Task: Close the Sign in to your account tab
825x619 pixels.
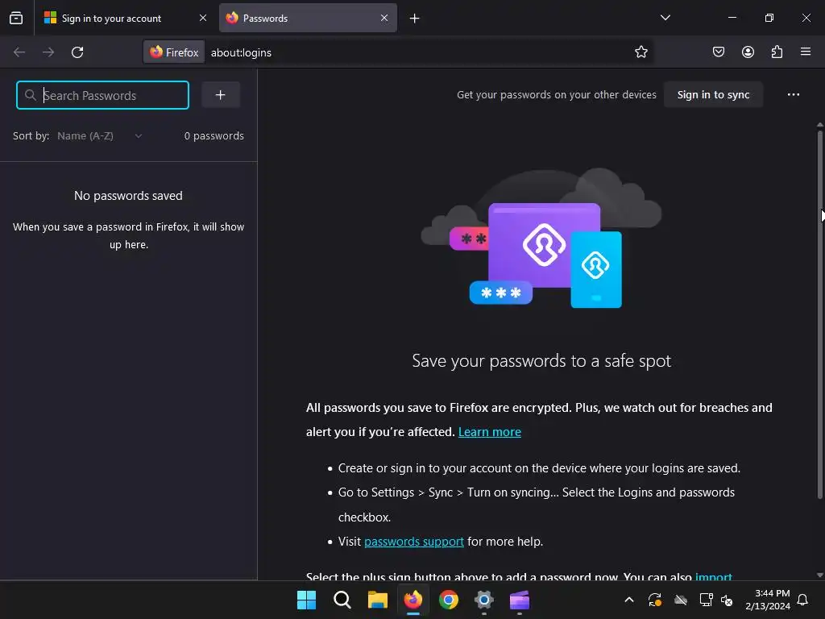Action: pos(202,18)
